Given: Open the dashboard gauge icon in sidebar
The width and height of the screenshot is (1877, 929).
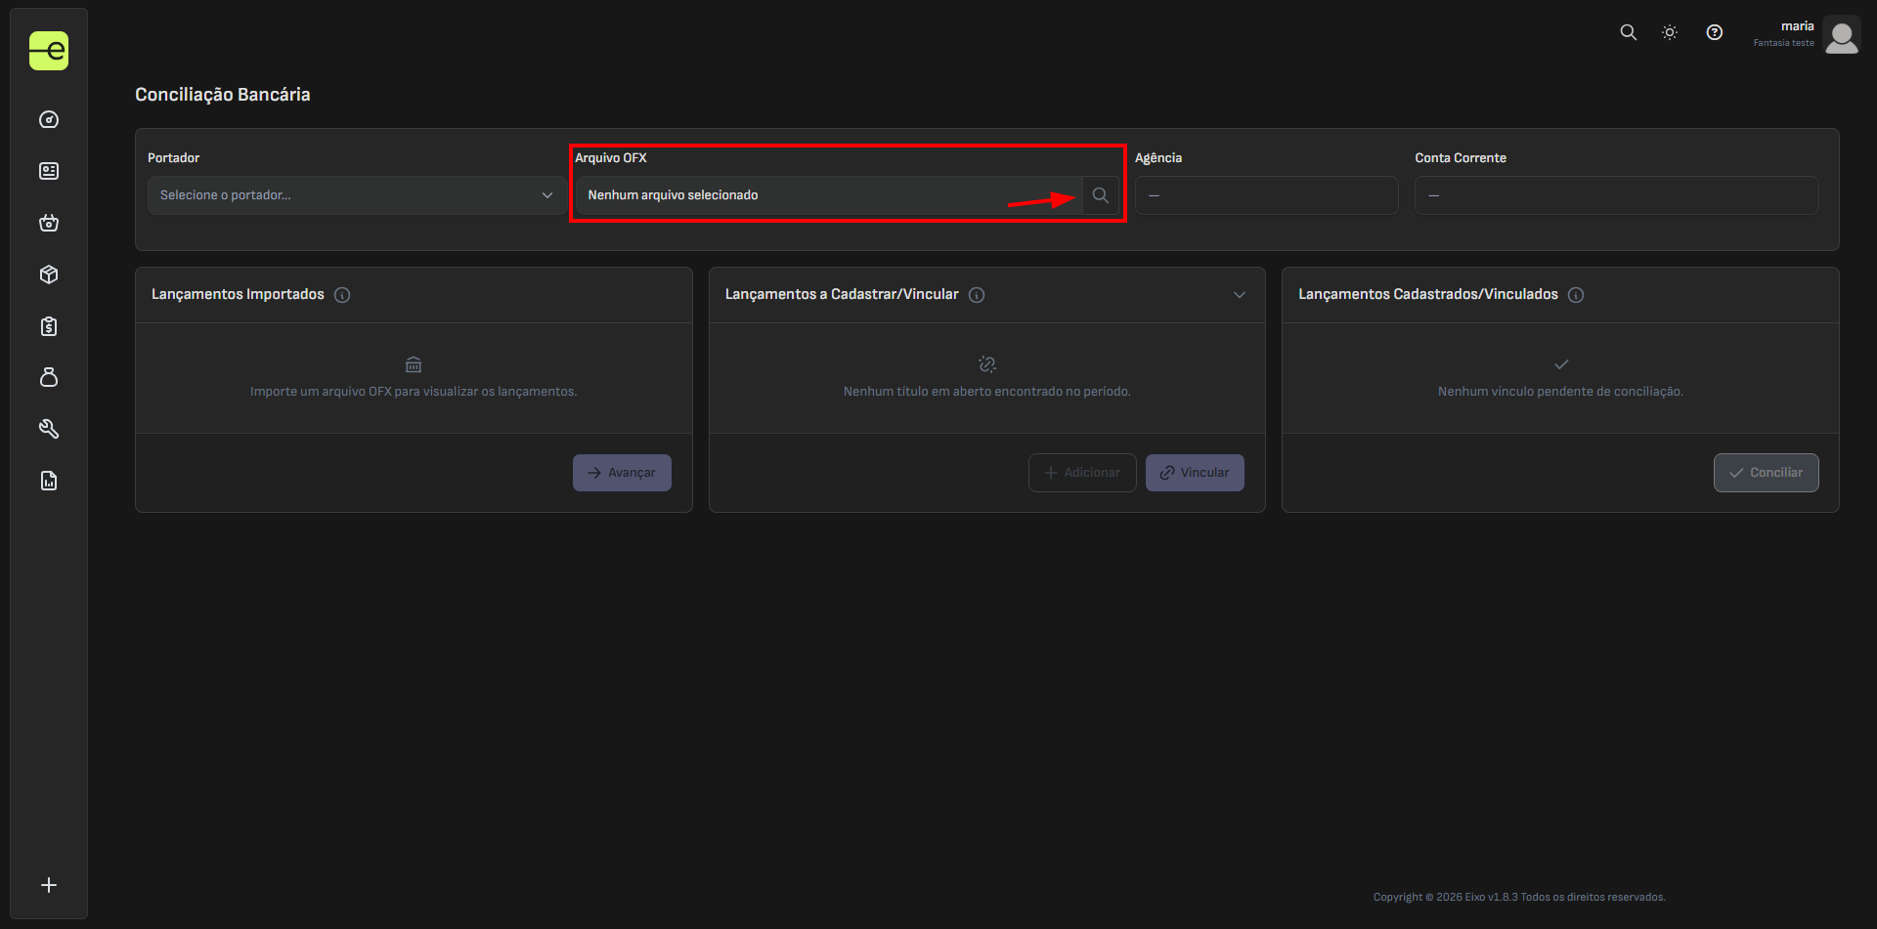Looking at the screenshot, I should tap(49, 120).
